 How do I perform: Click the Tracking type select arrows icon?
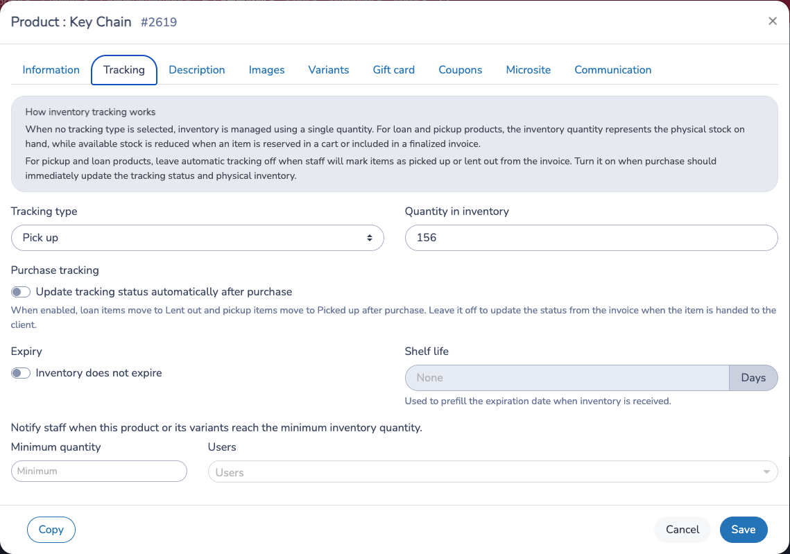pos(369,238)
